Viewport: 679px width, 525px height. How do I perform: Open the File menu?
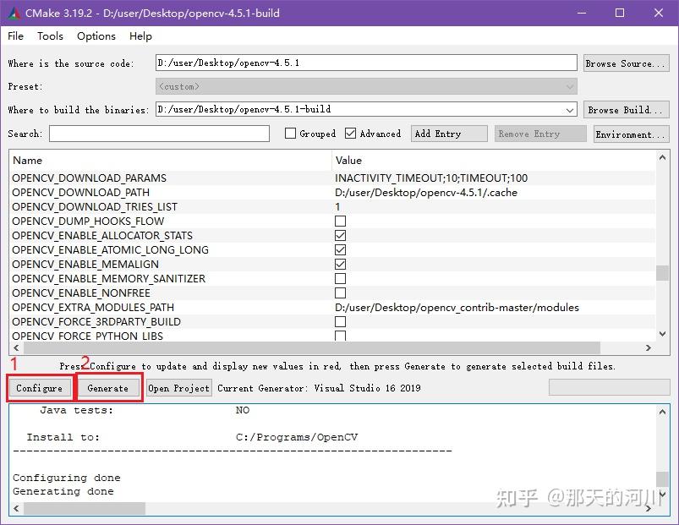pyautogui.click(x=14, y=36)
